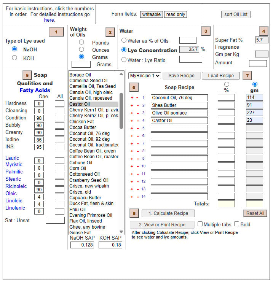Click oil list scroll down arrow
This screenshot has height=283, width=273.
(x=121, y=232)
